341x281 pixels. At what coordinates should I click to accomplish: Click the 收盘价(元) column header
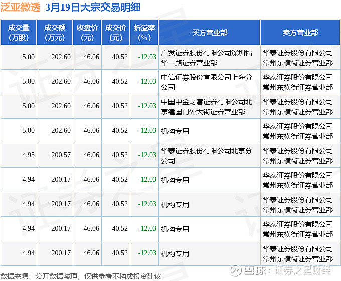87,33
